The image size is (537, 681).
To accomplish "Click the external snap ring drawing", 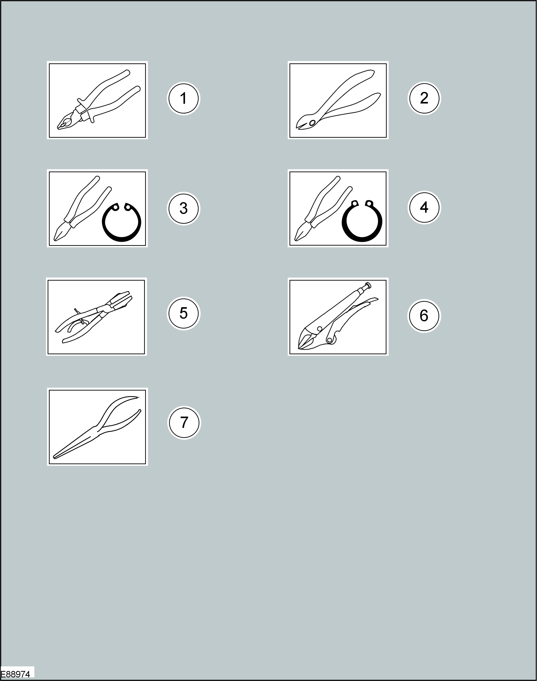I will click(362, 221).
